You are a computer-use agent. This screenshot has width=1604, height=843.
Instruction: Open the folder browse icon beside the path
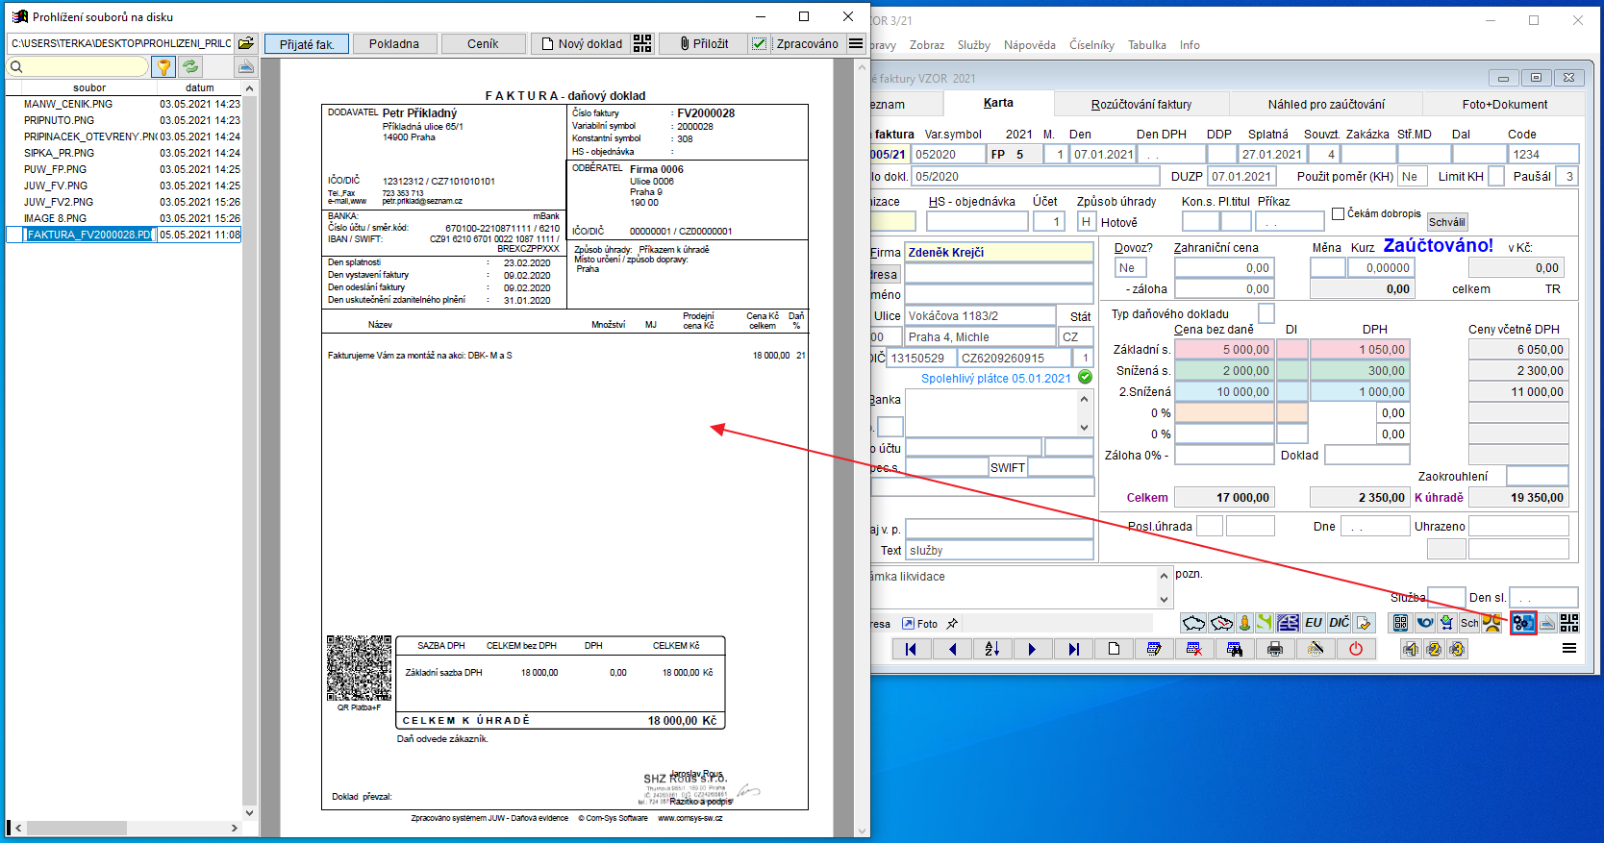point(246,43)
